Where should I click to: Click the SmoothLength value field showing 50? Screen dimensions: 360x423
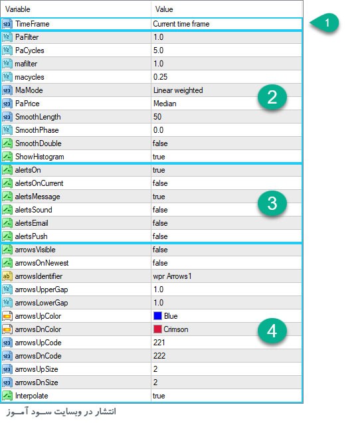tap(226, 117)
